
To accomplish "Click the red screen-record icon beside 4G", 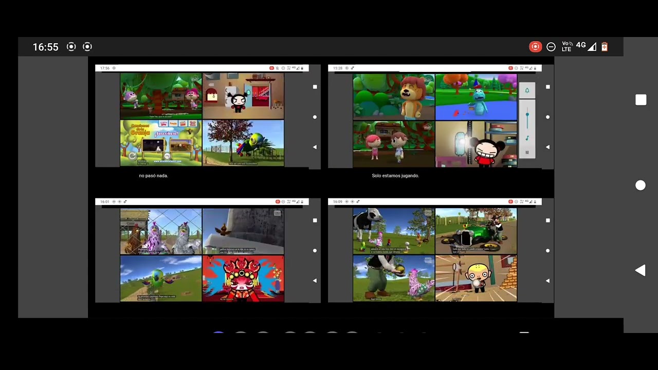I will pos(535,47).
